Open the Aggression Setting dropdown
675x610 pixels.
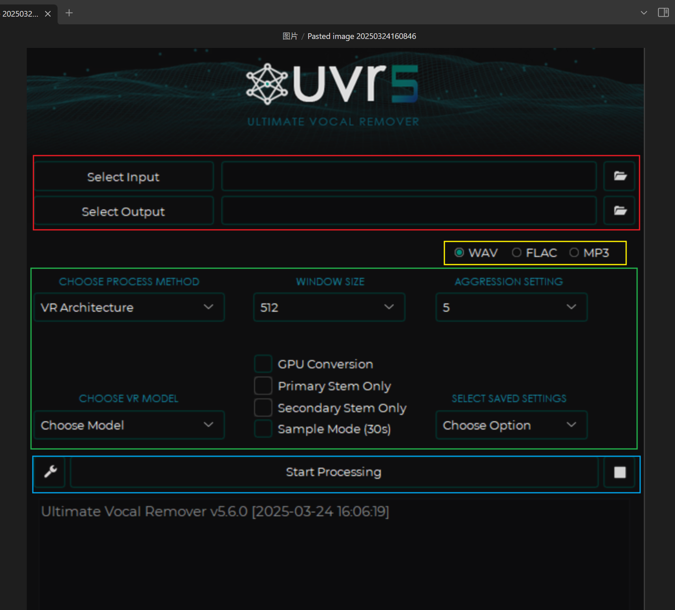512,307
